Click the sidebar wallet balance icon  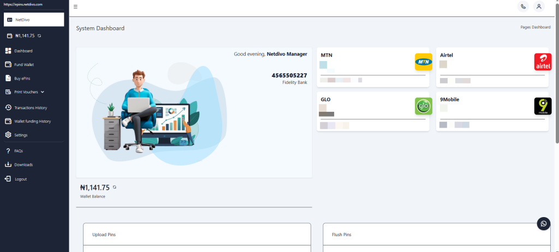[x=10, y=35]
